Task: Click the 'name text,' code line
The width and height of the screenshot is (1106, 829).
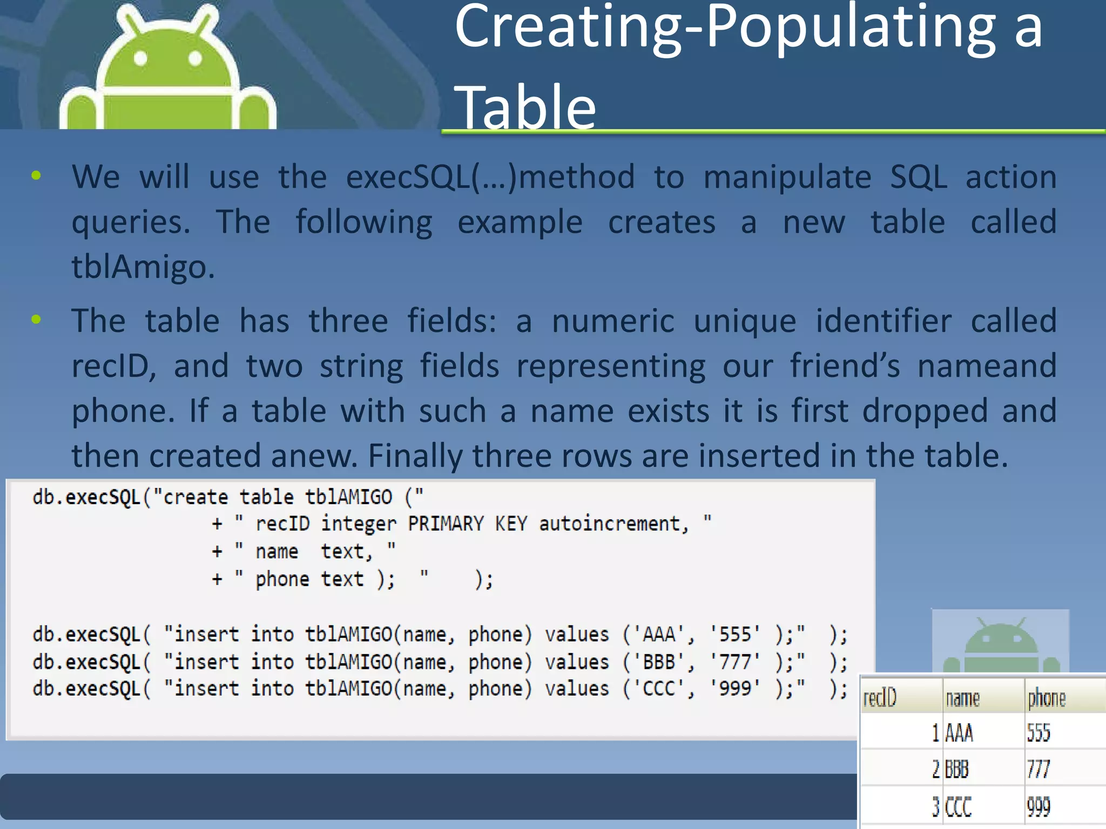Action: (x=304, y=552)
